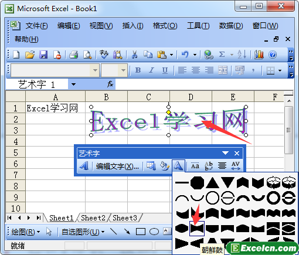Select the octagon Stop WordArt shape
The image size is (299, 255).
tap(198, 183)
